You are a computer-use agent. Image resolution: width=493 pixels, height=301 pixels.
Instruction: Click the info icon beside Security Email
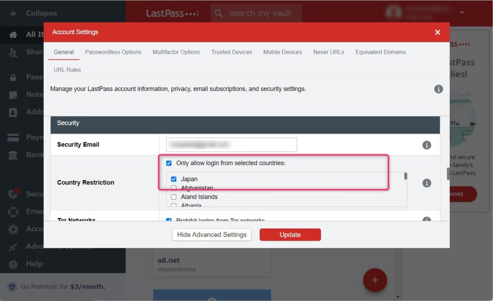pos(427,145)
